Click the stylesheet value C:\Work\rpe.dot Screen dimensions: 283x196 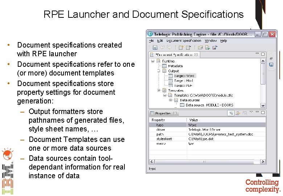[x=201, y=139]
